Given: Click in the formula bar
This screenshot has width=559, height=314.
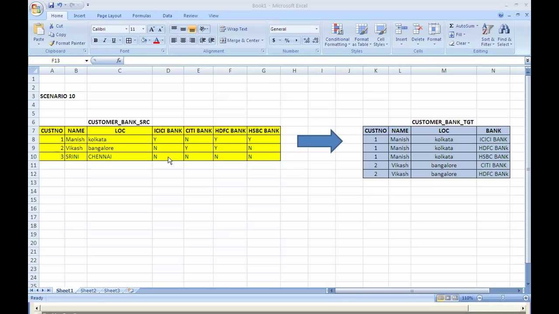Looking at the screenshot, I should 324,61.
